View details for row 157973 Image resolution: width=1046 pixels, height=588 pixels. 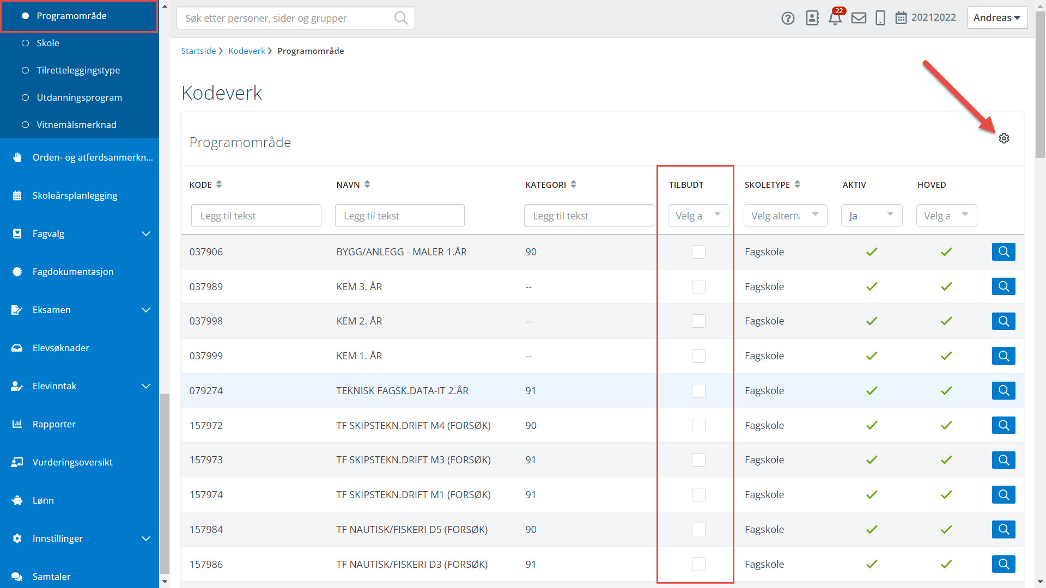point(1004,460)
